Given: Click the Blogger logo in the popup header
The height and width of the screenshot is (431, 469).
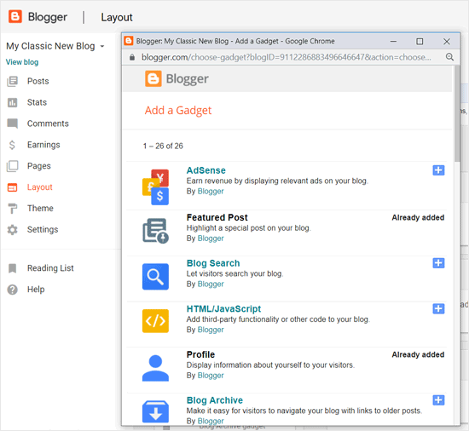Looking at the screenshot, I should (177, 79).
